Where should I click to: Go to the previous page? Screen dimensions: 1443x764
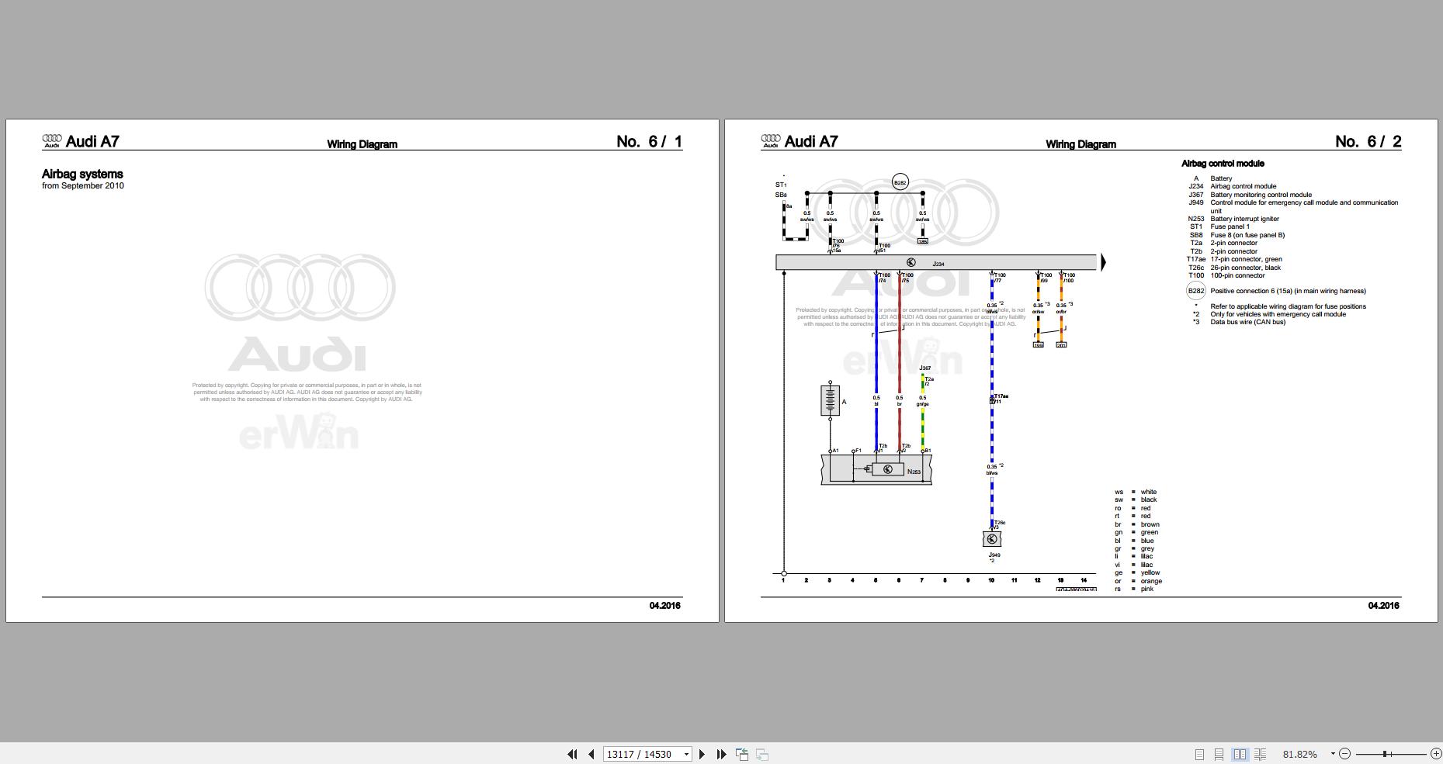click(591, 754)
